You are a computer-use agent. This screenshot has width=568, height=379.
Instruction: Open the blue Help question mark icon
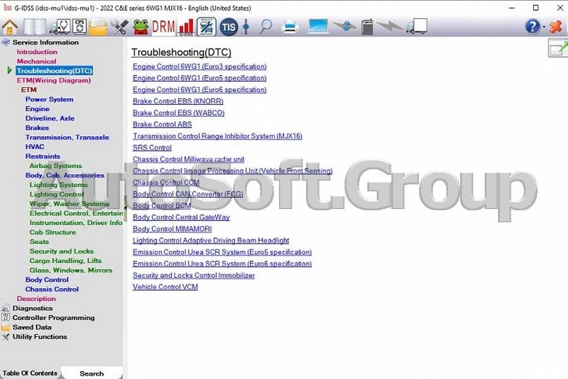click(x=532, y=27)
